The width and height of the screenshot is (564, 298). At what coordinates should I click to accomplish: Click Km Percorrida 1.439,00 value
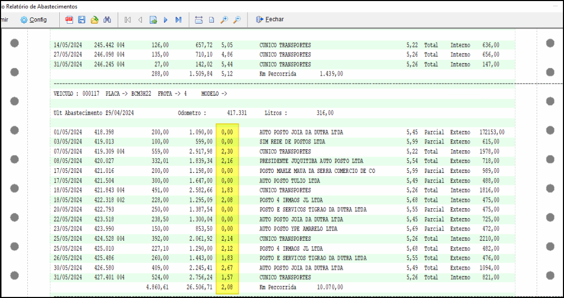(x=331, y=74)
